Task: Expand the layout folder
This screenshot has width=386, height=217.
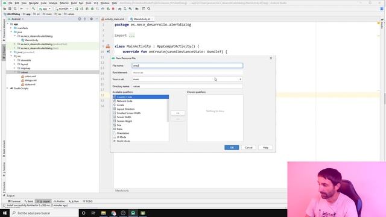Action: click(x=14, y=64)
